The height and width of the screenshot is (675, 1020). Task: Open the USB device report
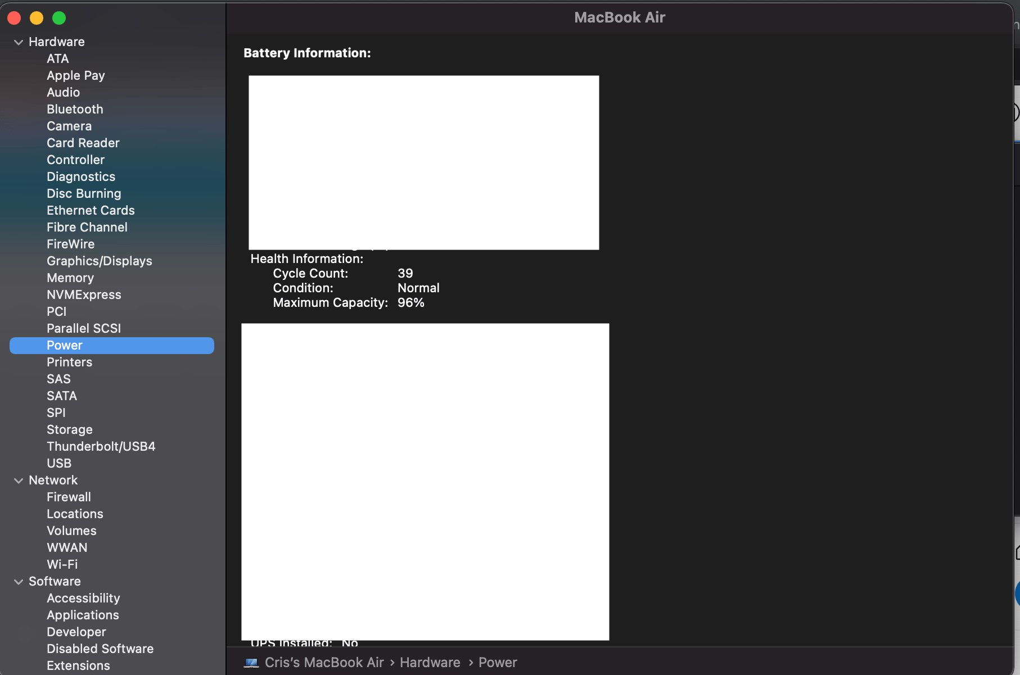(x=59, y=463)
